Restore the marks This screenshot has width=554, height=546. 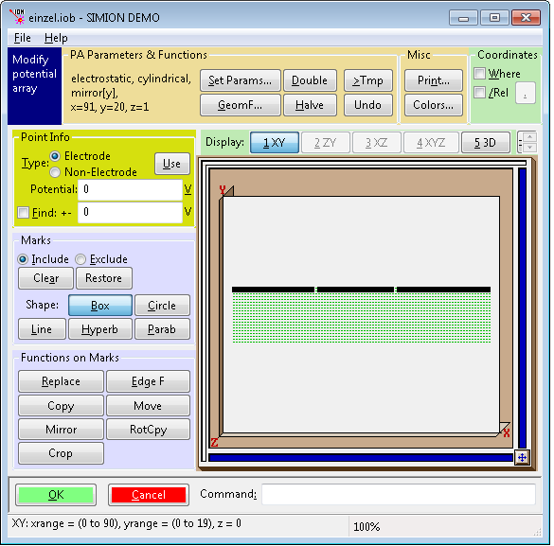pyautogui.click(x=104, y=278)
